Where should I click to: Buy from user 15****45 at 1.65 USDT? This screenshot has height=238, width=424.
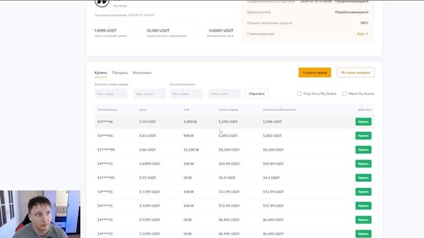pyautogui.click(x=363, y=136)
